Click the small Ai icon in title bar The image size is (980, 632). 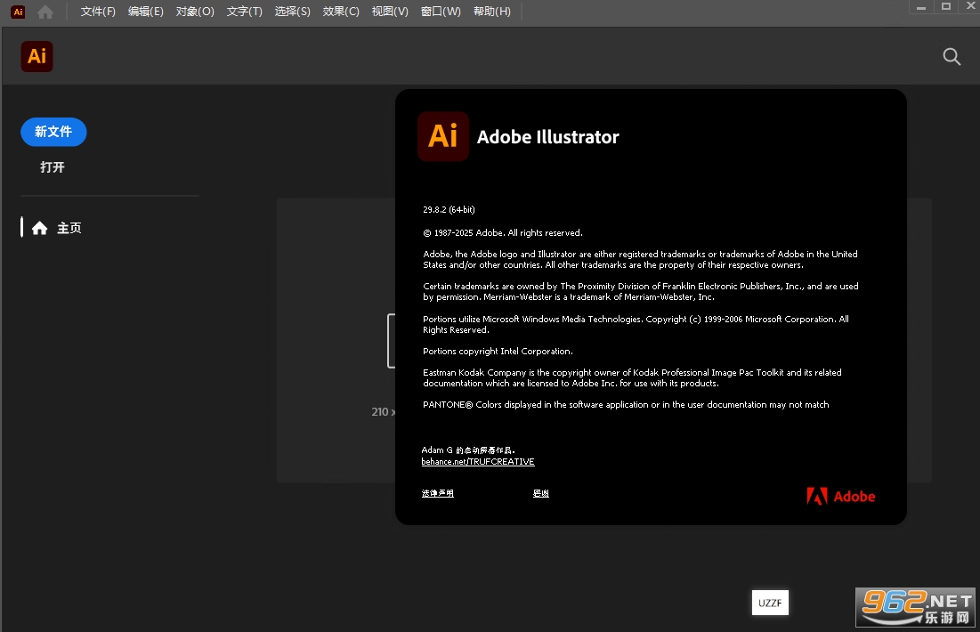(x=18, y=12)
